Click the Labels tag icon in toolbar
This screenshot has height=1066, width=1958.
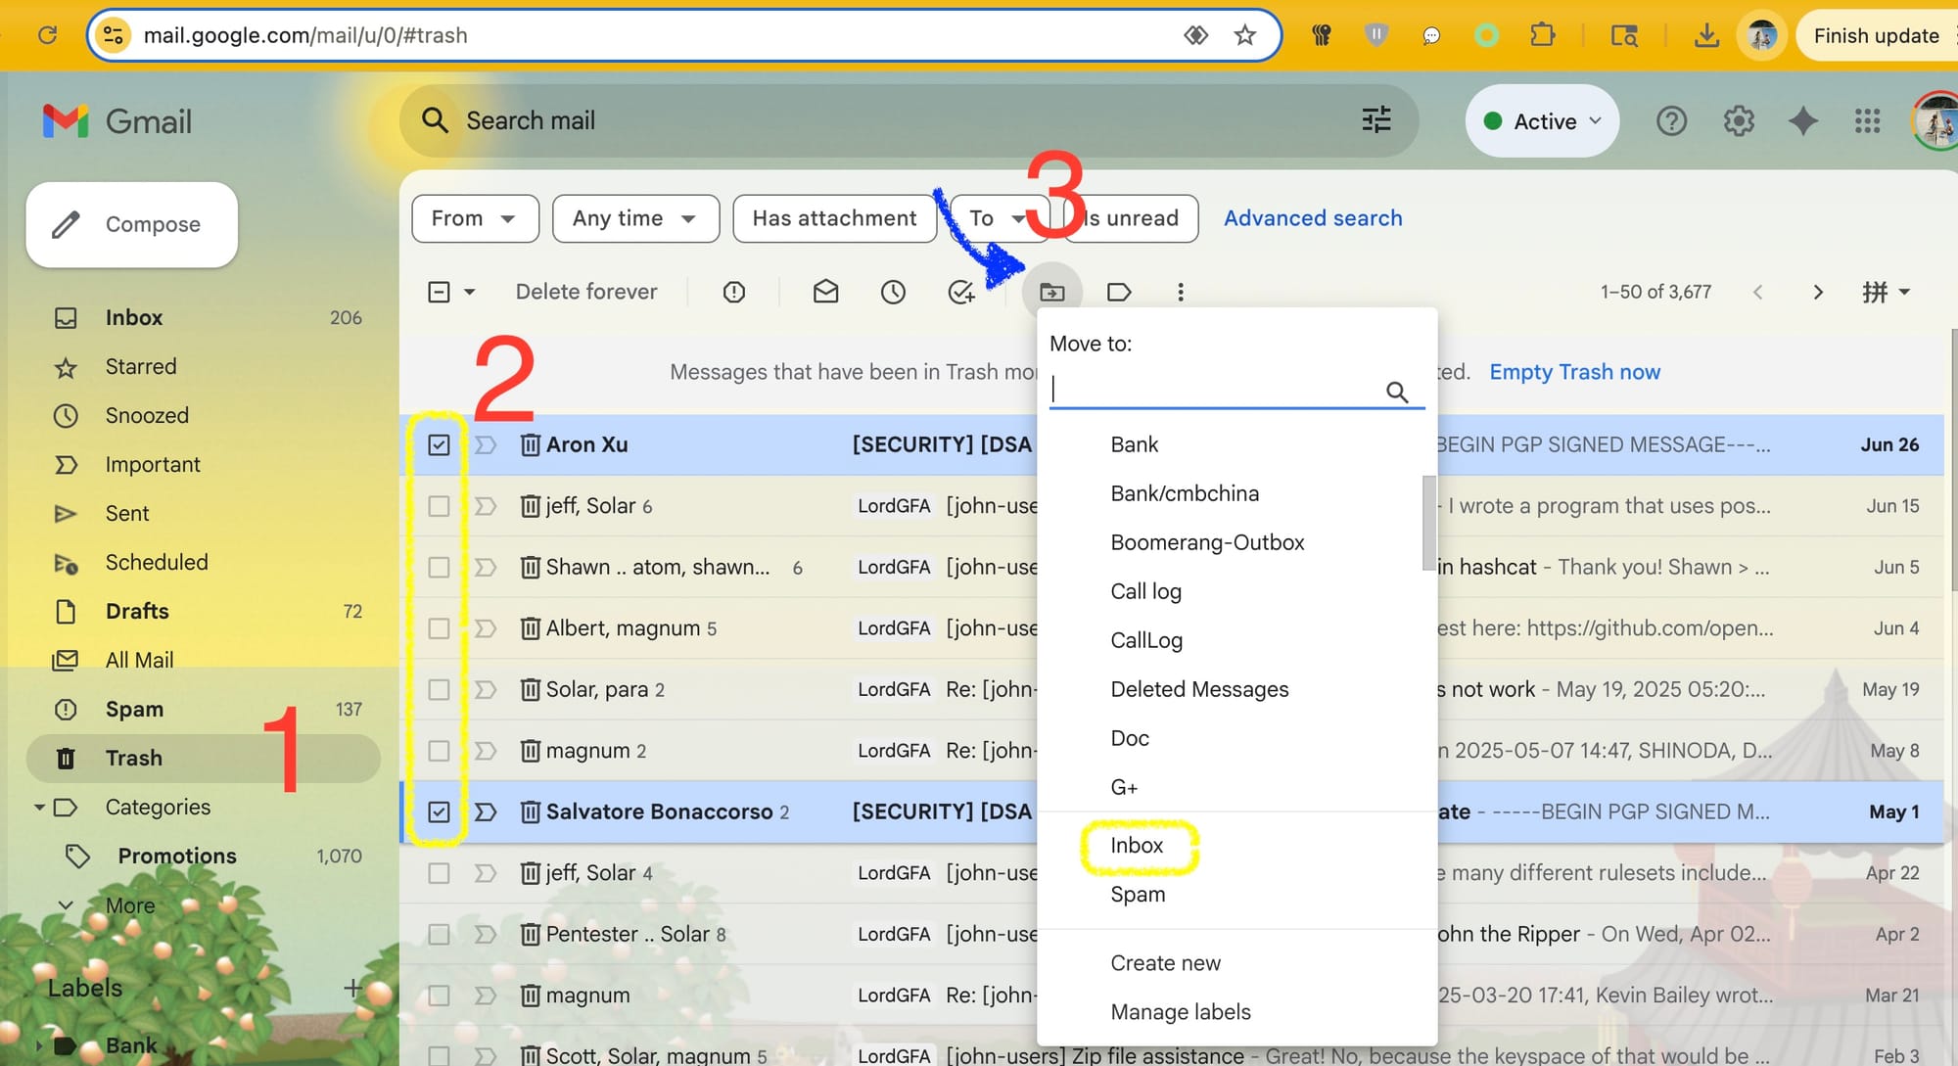[1119, 292]
